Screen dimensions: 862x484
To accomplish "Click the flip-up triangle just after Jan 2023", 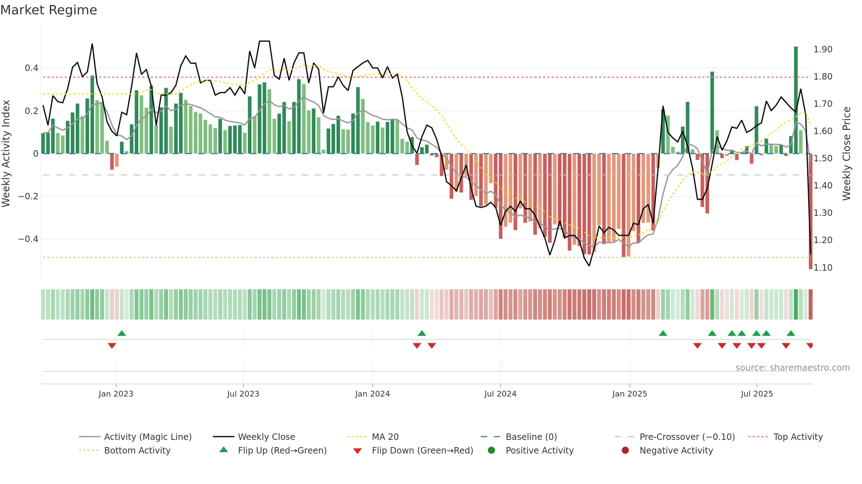I will coord(122,333).
